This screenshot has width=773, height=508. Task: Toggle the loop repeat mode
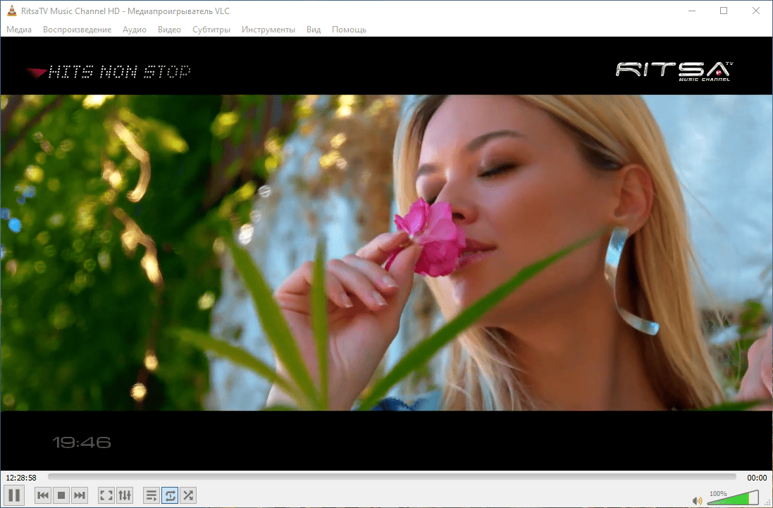[170, 495]
